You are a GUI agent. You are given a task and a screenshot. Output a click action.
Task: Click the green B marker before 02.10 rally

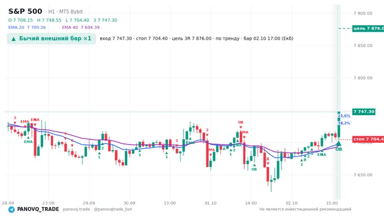(305, 160)
